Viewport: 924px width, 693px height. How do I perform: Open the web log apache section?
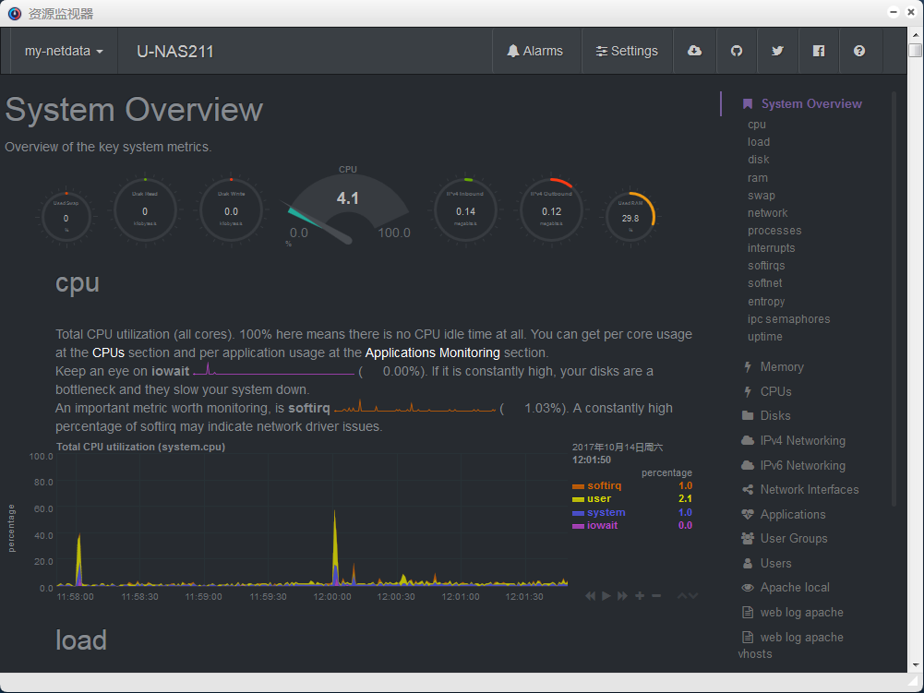click(x=793, y=613)
